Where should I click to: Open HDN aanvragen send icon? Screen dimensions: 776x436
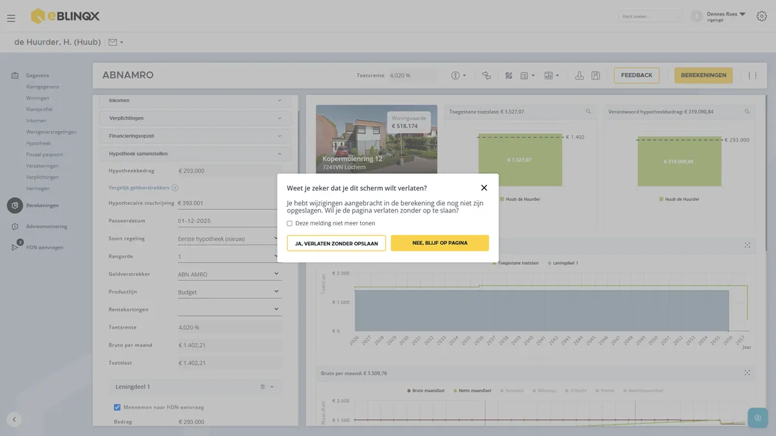point(15,247)
